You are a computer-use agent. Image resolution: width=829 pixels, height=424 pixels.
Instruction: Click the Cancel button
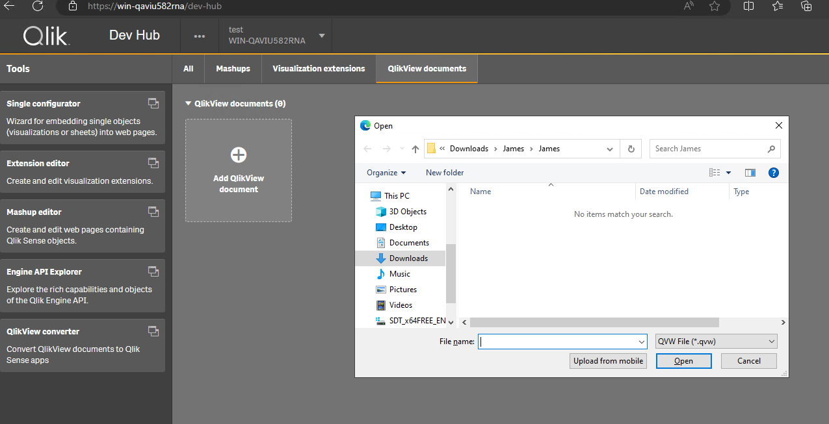(x=748, y=361)
